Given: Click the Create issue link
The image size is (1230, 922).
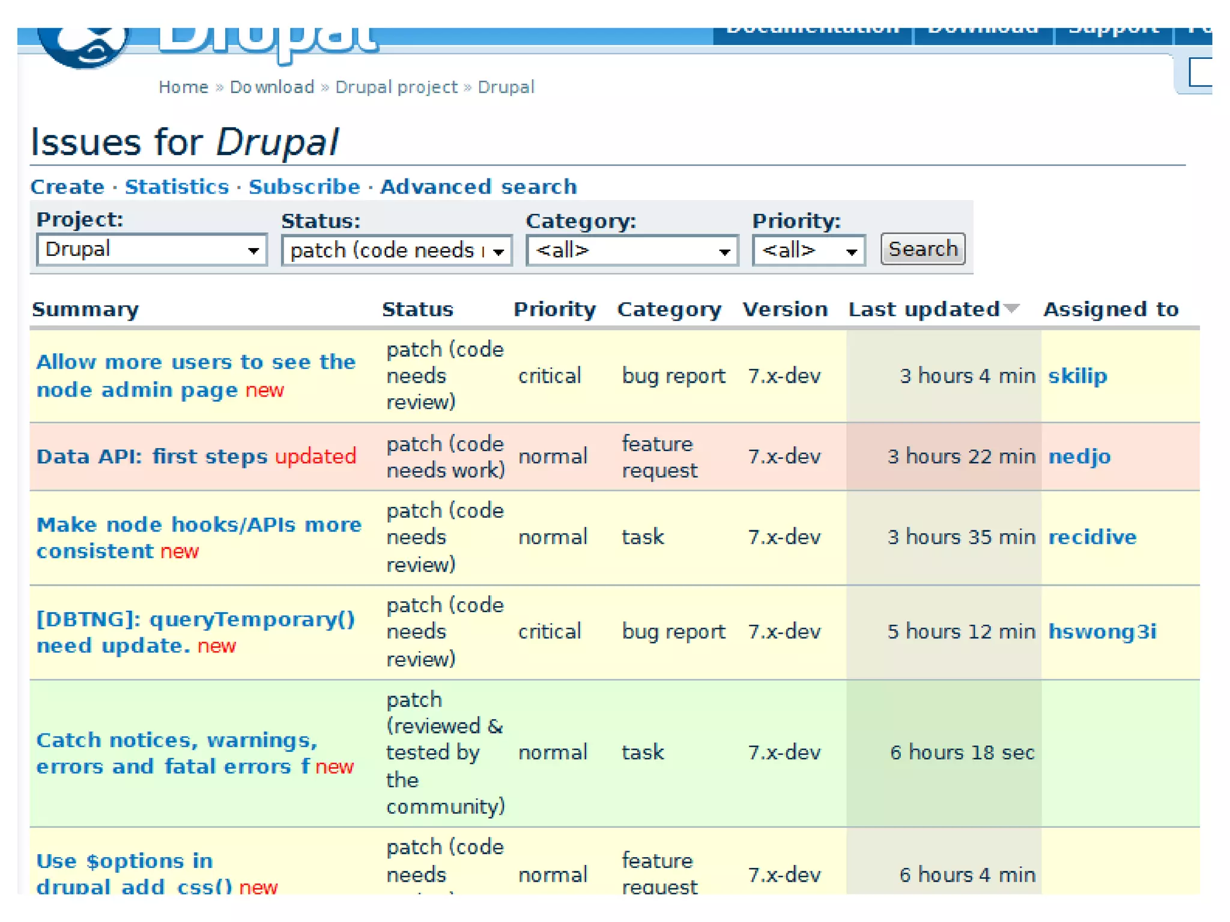Looking at the screenshot, I should coord(67,187).
